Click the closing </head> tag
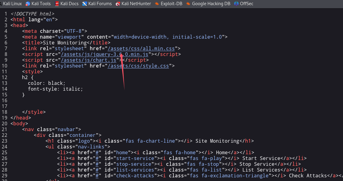 (21, 118)
